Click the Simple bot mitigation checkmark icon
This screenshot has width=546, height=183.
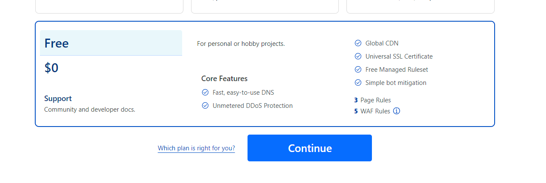(358, 82)
